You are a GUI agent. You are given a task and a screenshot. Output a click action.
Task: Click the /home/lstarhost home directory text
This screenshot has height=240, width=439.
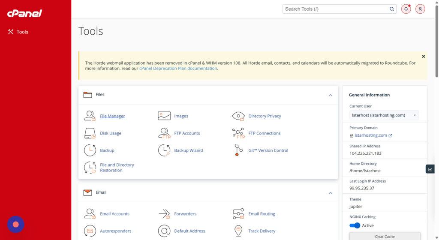coord(365,171)
